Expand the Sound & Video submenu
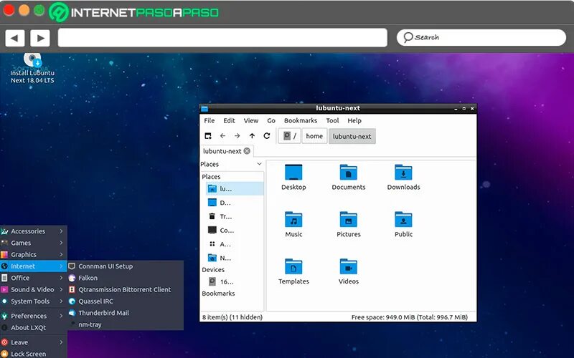Image resolution: width=574 pixels, height=358 pixels. 33,290
